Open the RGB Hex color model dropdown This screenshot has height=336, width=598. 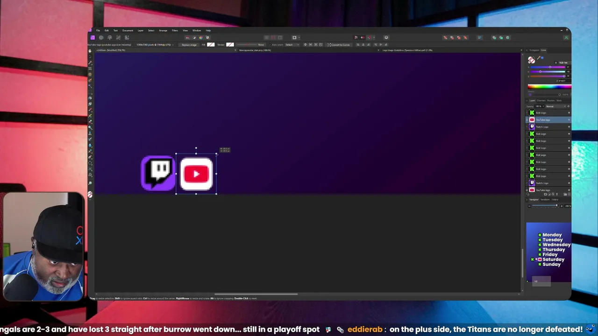563,63
